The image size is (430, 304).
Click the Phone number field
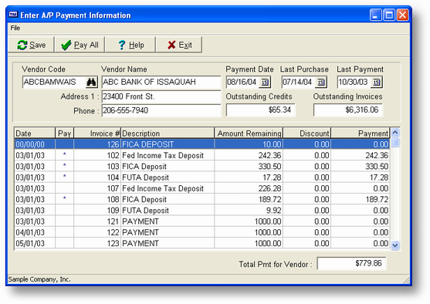coord(161,110)
